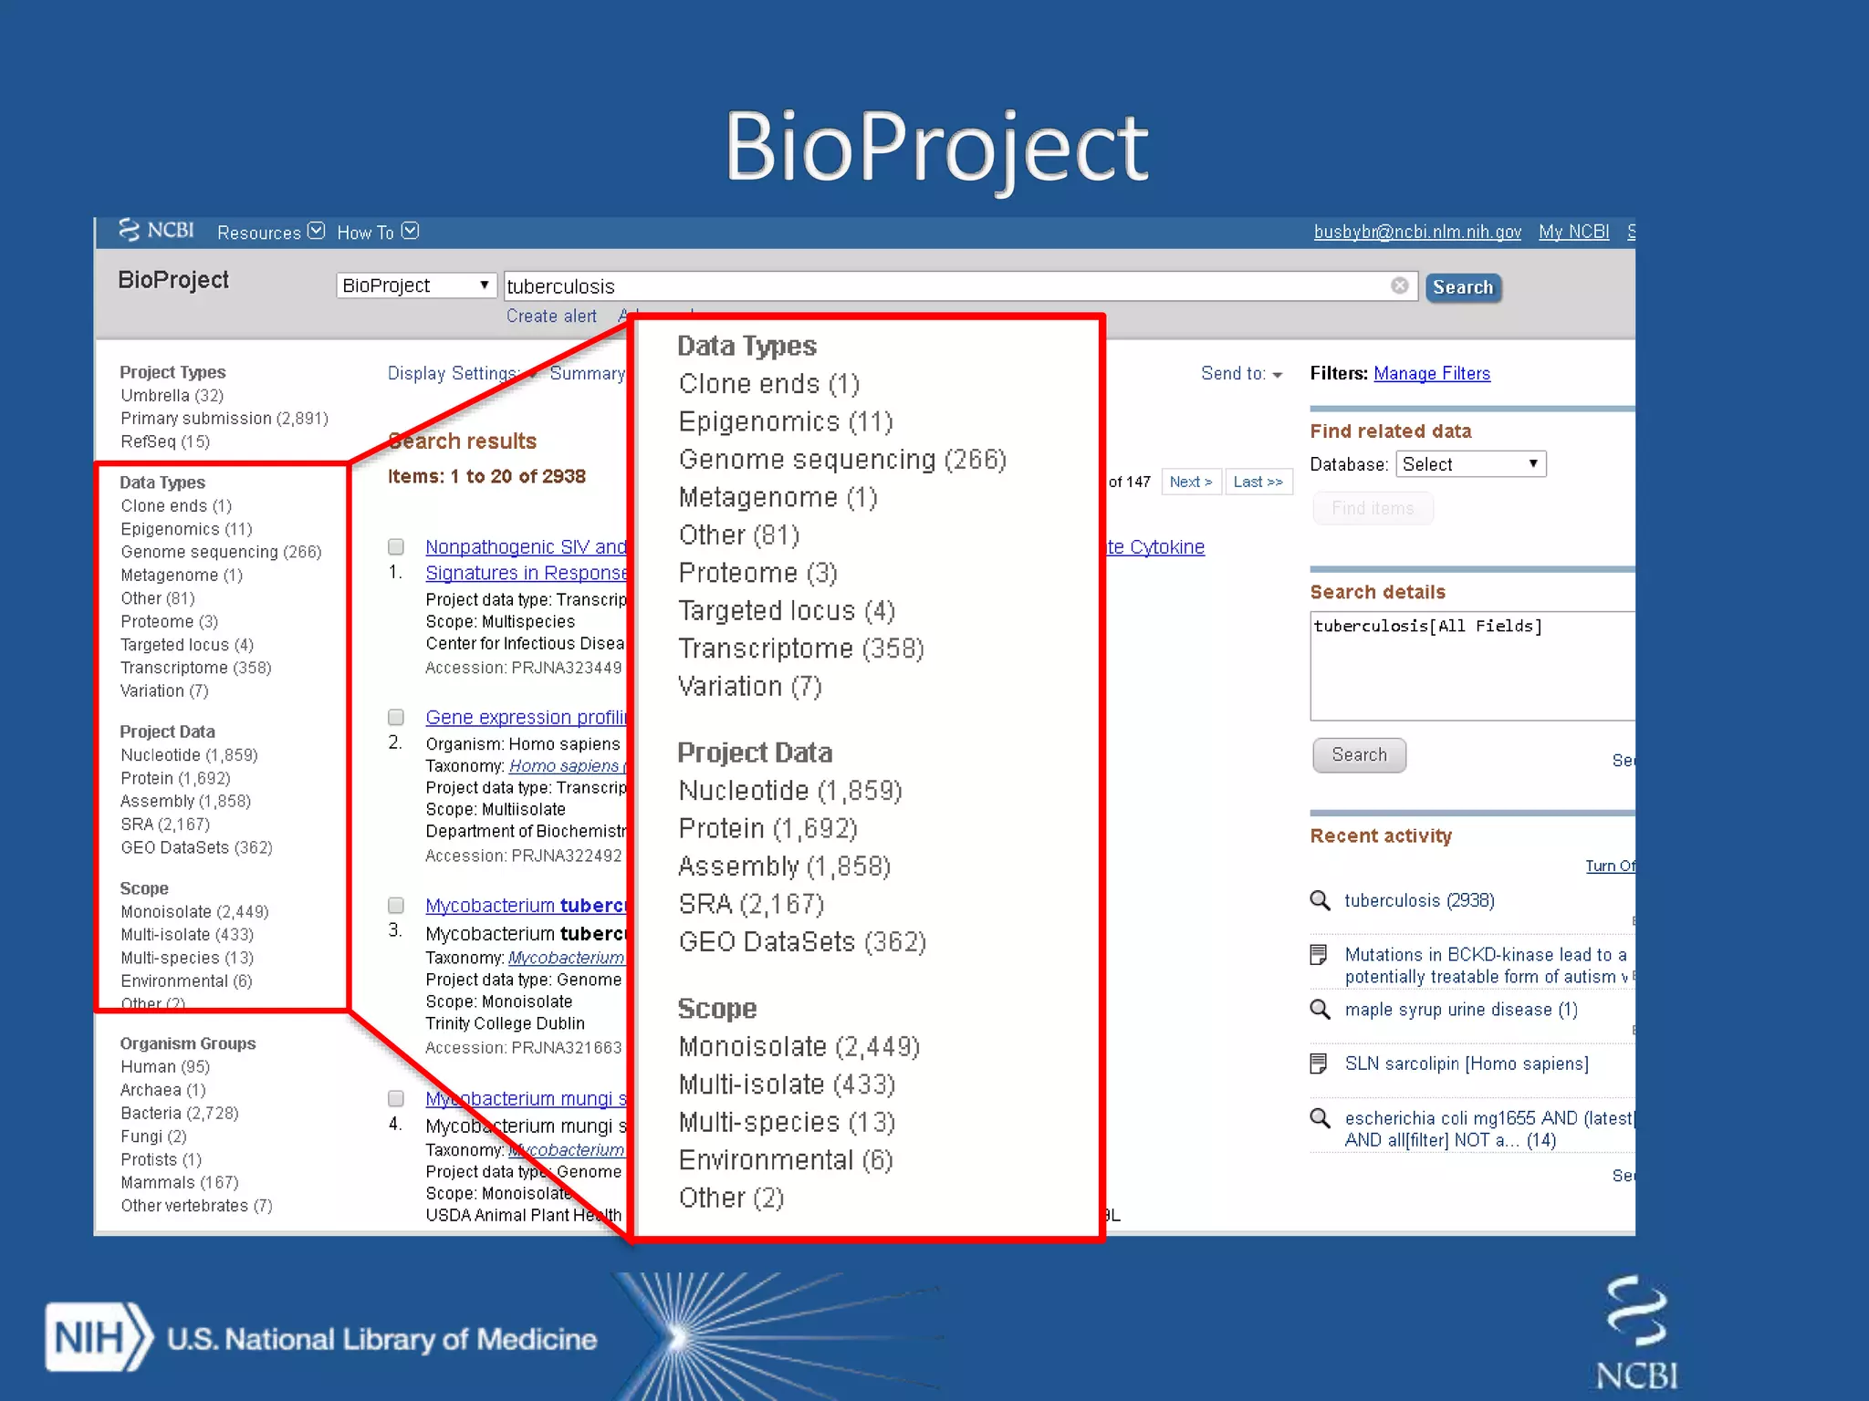Open the Send to dropdown
This screenshot has height=1401, width=1869.
(1241, 374)
